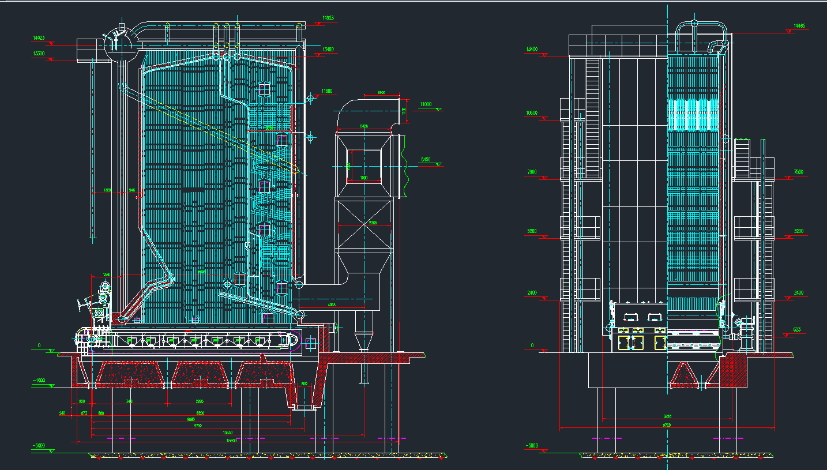Click the 11800 elevation label
This screenshot has width=827, height=470.
(327, 91)
